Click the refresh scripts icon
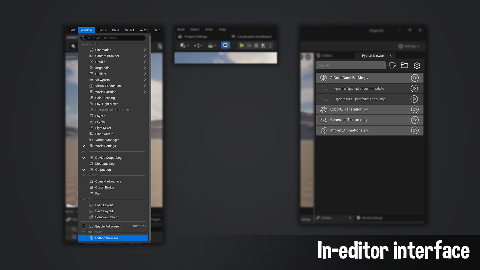480x270 pixels. [392, 65]
